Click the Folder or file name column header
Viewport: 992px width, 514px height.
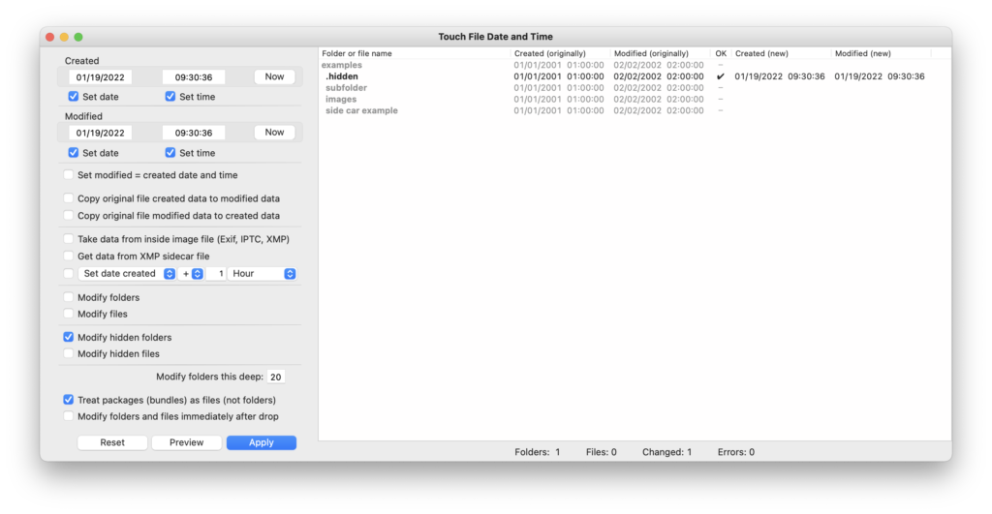[x=415, y=54]
